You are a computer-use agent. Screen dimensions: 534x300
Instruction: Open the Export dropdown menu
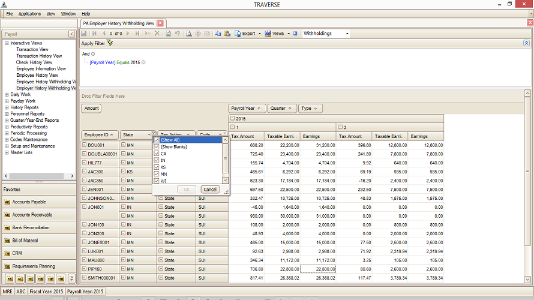pyautogui.click(x=259, y=34)
